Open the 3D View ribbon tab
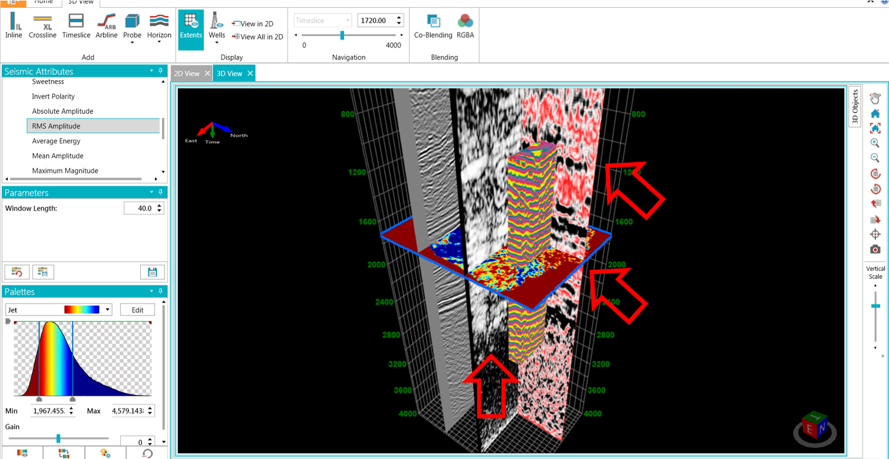The height and width of the screenshot is (459, 889). pos(81,2)
